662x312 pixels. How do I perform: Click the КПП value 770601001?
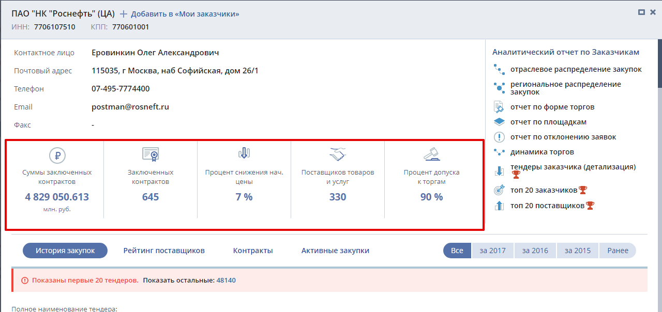coord(130,27)
